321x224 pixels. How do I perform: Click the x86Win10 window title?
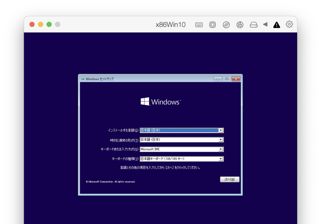171,25
